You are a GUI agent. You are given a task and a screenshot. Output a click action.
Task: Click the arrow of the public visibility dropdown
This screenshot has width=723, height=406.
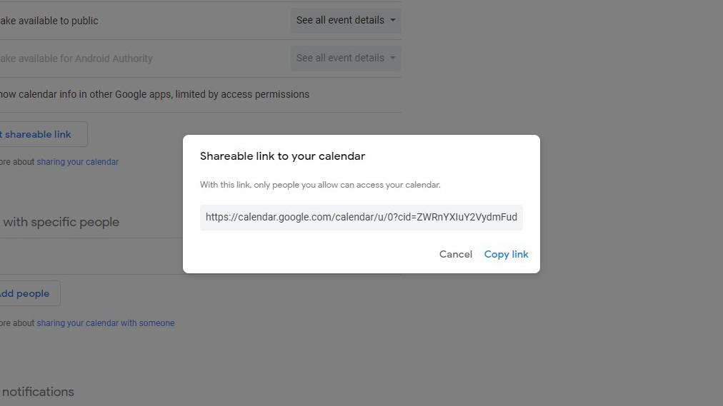tap(393, 20)
